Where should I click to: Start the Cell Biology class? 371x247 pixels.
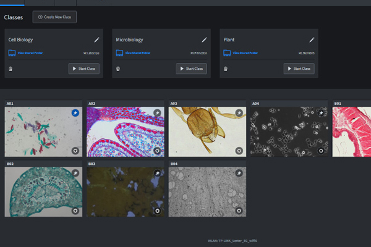83,69
